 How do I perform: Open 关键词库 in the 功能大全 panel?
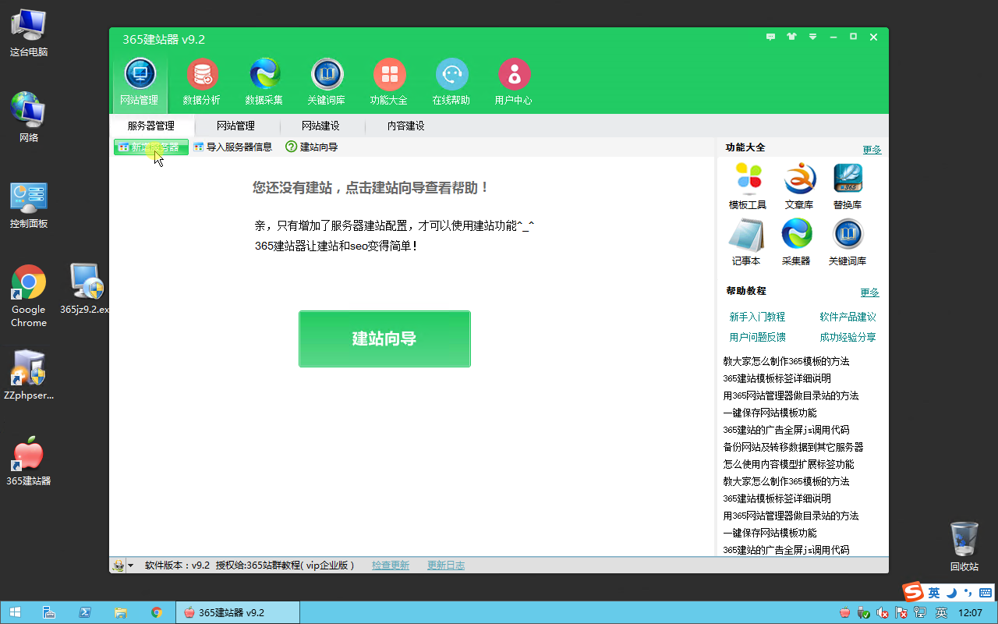[848, 243]
